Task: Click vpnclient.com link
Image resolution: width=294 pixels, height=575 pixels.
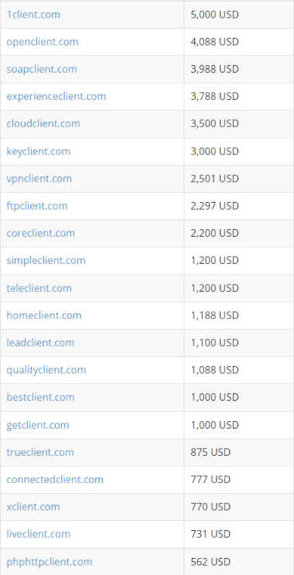Action: (x=39, y=179)
